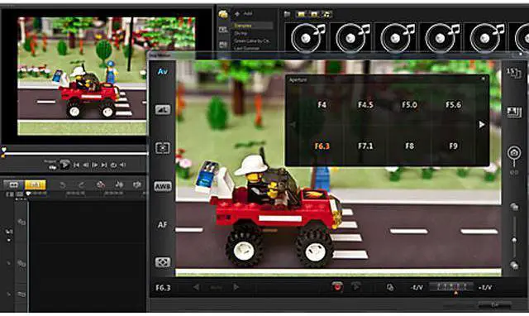This screenshot has width=529, height=316.
Task: Choose aperture F9
Action: click(x=453, y=146)
